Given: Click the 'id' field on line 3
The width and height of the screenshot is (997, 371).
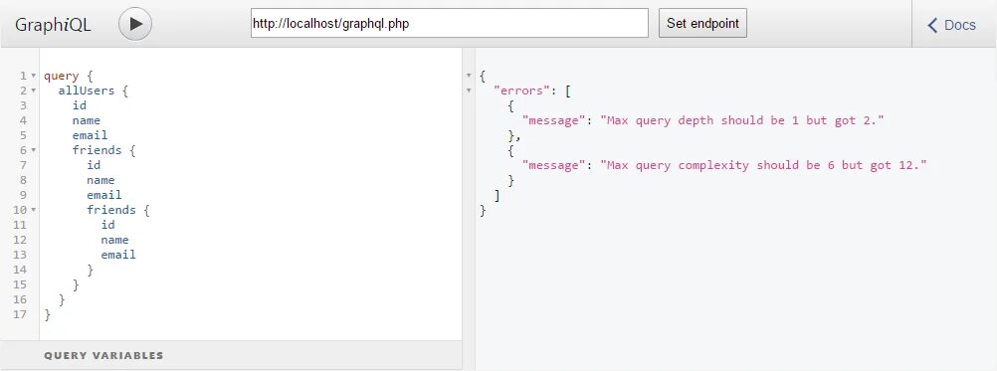Looking at the screenshot, I should [x=80, y=105].
